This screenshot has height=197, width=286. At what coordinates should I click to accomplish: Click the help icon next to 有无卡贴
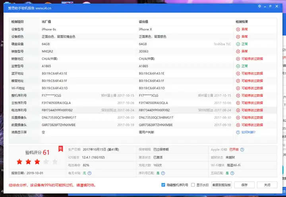click(x=89, y=173)
